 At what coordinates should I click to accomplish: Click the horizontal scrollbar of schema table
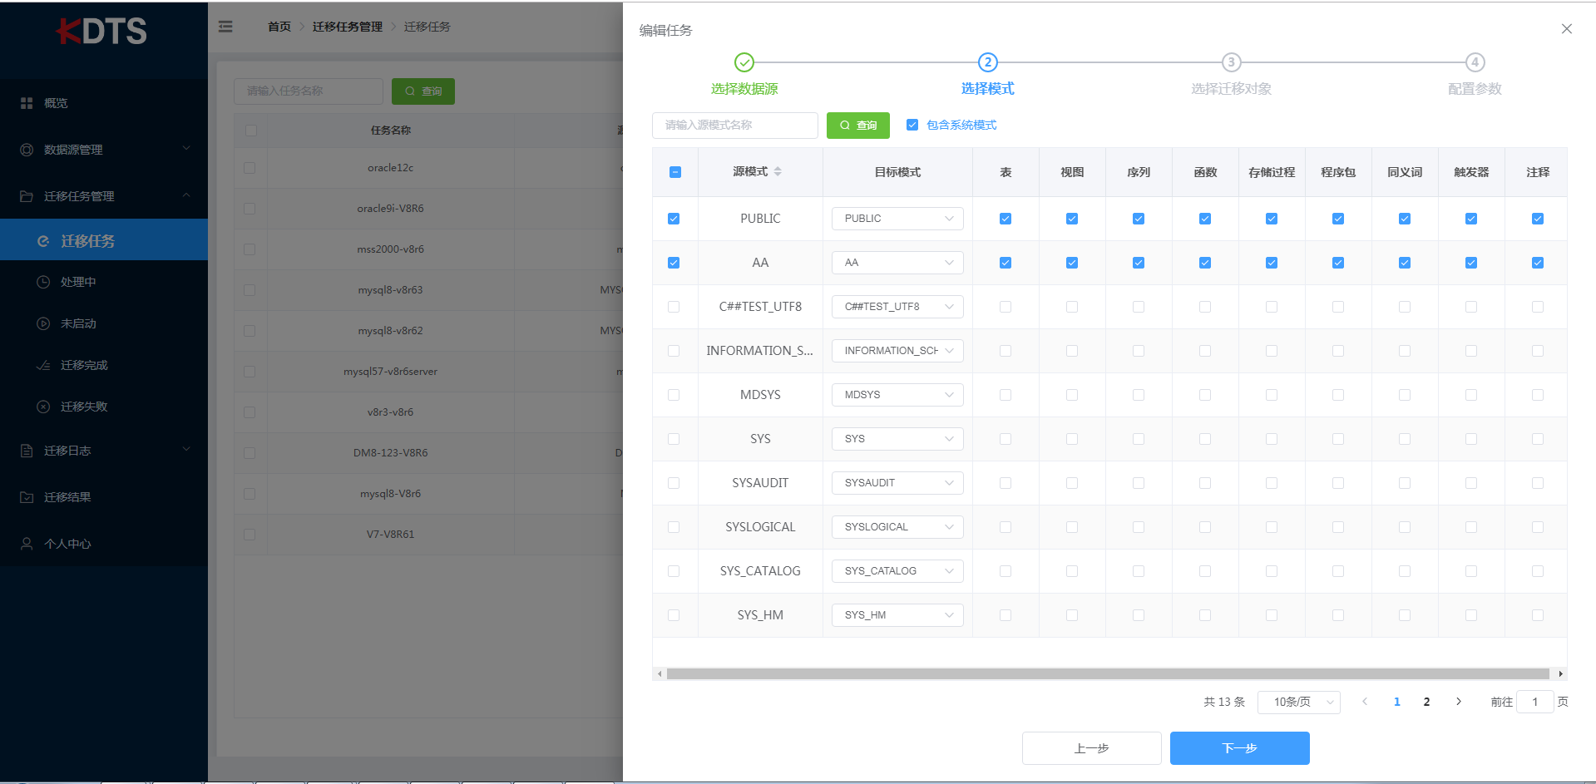tap(1108, 674)
